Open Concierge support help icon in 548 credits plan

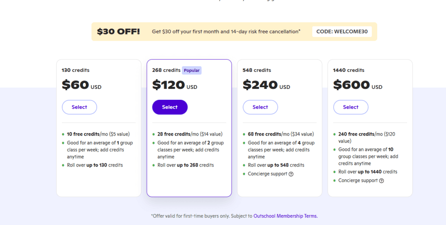pos(291,174)
